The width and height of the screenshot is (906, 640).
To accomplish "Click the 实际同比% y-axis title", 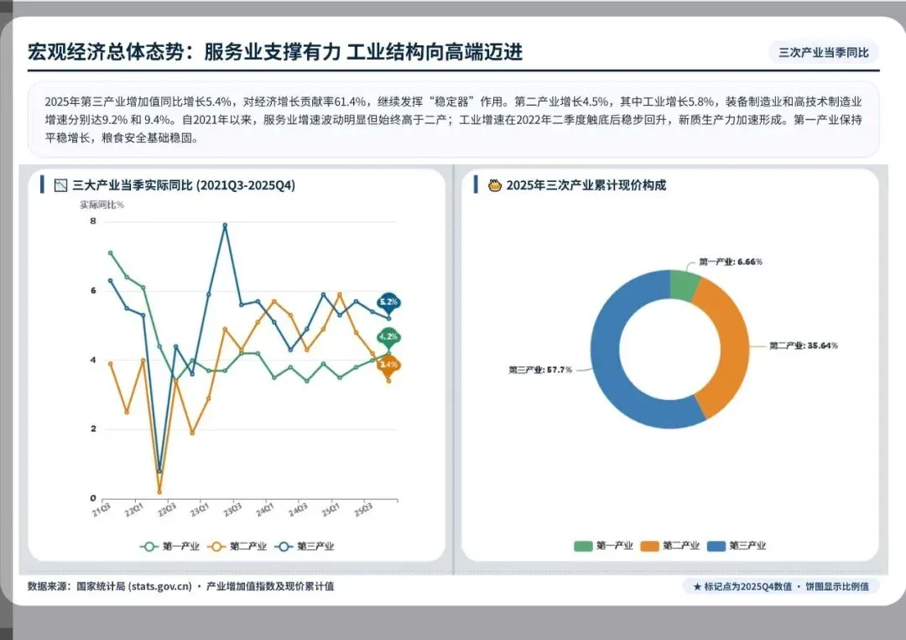I will [102, 205].
